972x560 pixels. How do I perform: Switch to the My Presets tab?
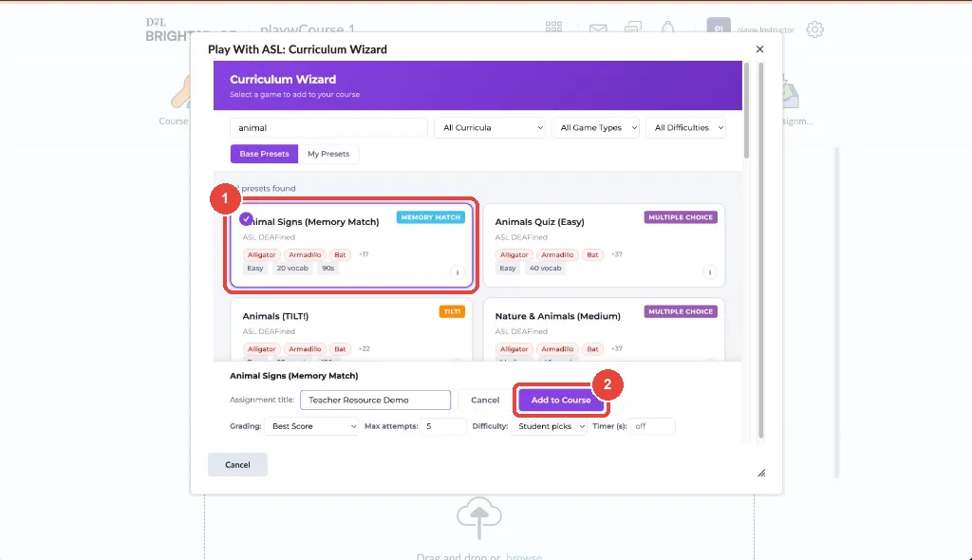pyautogui.click(x=328, y=154)
